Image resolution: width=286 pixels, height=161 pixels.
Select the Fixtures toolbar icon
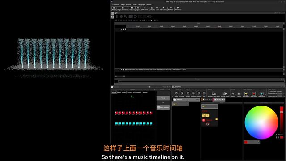[132, 8]
